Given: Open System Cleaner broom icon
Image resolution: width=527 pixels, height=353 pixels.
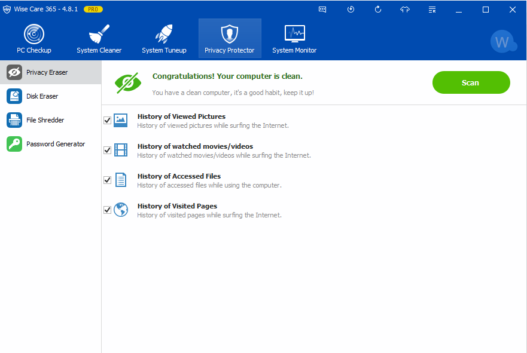Looking at the screenshot, I should (99, 34).
